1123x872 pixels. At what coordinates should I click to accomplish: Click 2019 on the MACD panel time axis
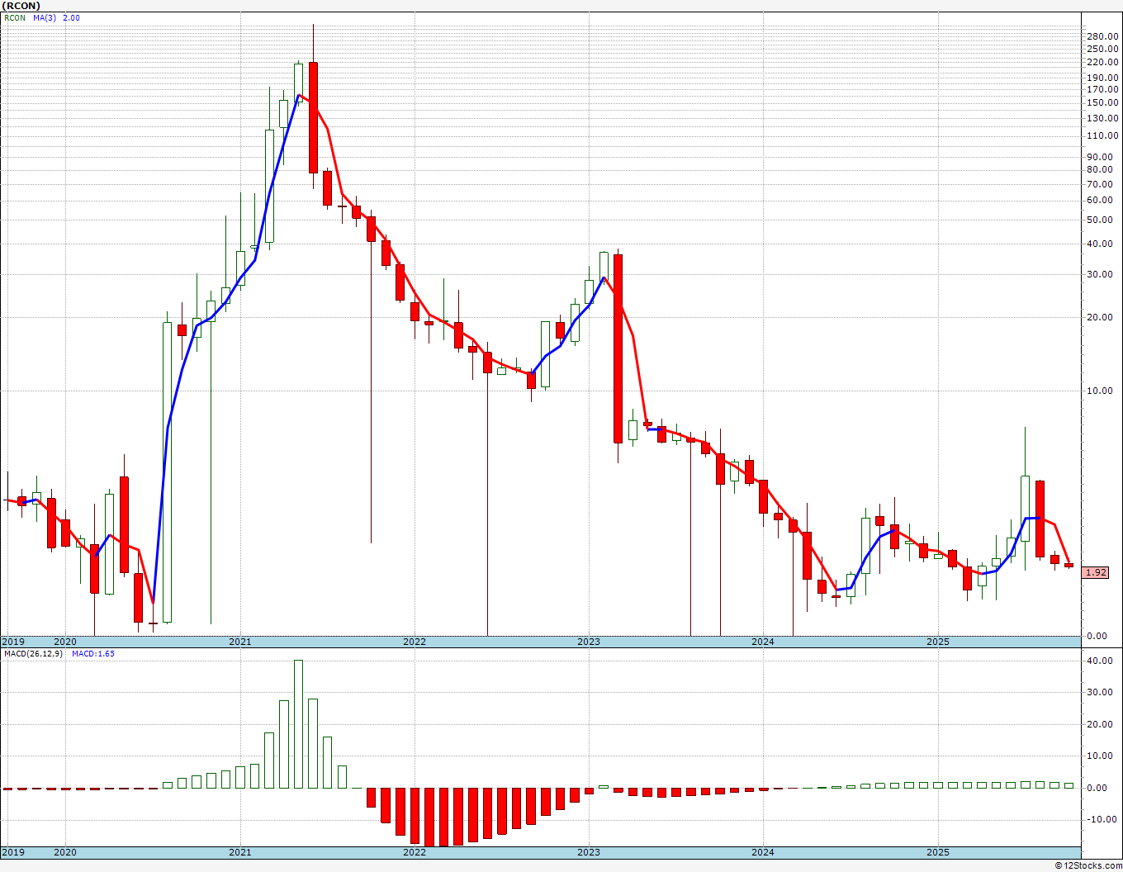pyautogui.click(x=13, y=852)
